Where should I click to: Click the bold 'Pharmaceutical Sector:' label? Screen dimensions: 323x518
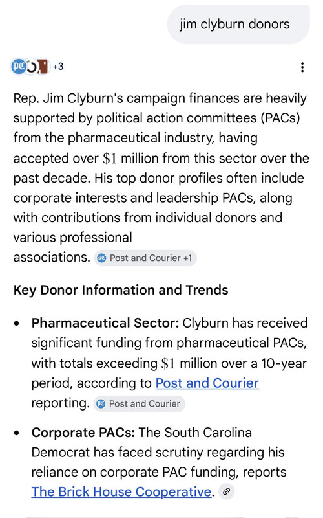pyautogui.click(x=105, y=323)
